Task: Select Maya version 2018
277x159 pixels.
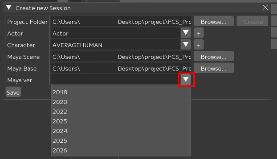Action: point(60,92)
